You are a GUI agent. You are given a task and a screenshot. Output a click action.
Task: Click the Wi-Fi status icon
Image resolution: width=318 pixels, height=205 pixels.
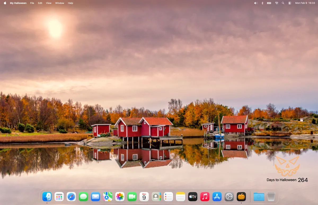click(x=277, y=3)
